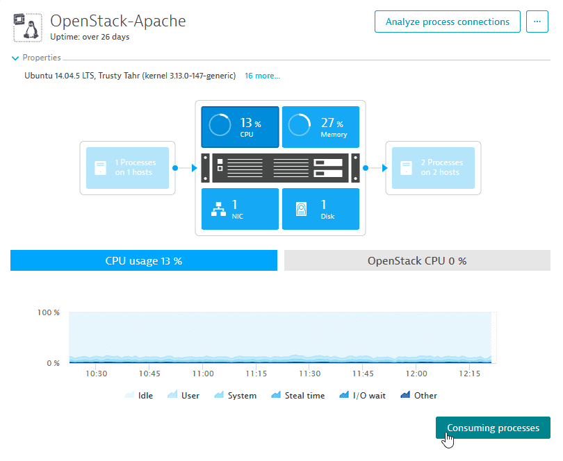Select the Disk tile
563x461 pixels.
pos(320,209)
